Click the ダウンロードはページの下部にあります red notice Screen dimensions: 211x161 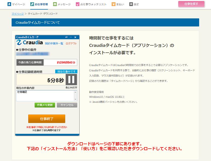pos(105,144)
